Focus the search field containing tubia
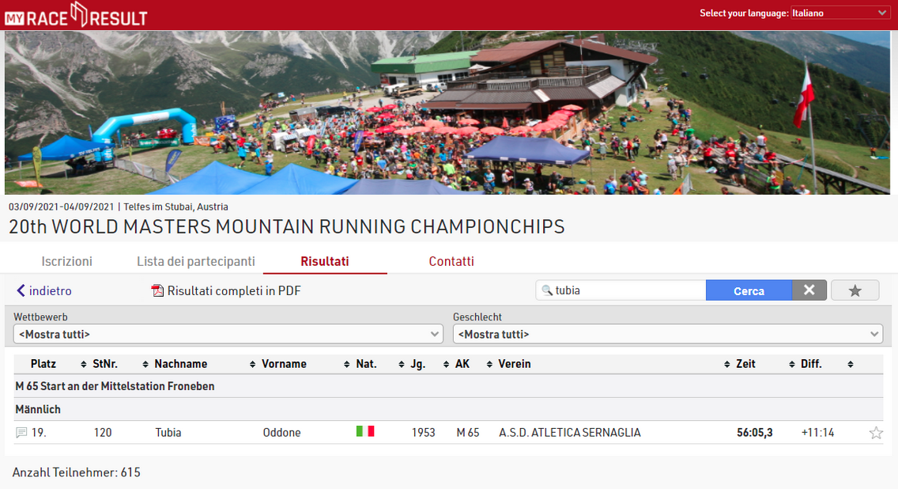This screenshot has height=489, width=898. pos(621,290)
